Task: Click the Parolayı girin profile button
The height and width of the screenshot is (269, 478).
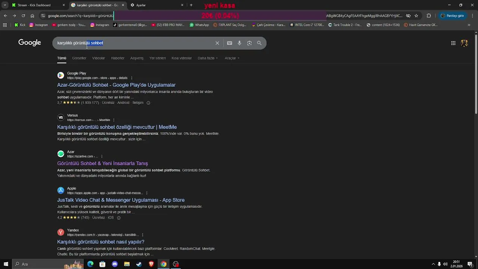Action: [x=452, y=16]
